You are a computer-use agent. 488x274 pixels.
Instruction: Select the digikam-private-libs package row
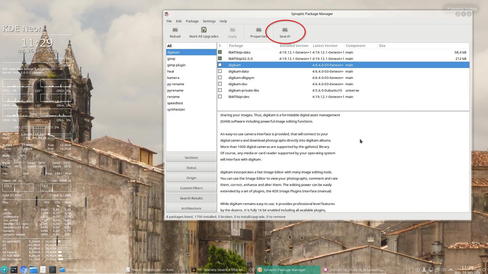343,90
